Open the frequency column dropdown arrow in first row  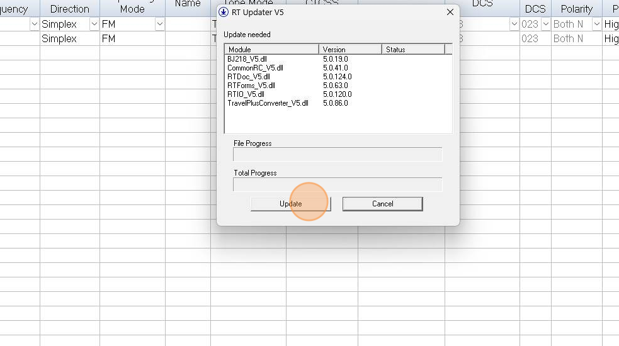(35, 24)
